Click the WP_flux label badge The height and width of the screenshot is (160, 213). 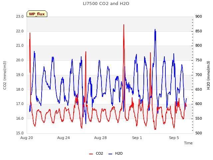point(37,14)
